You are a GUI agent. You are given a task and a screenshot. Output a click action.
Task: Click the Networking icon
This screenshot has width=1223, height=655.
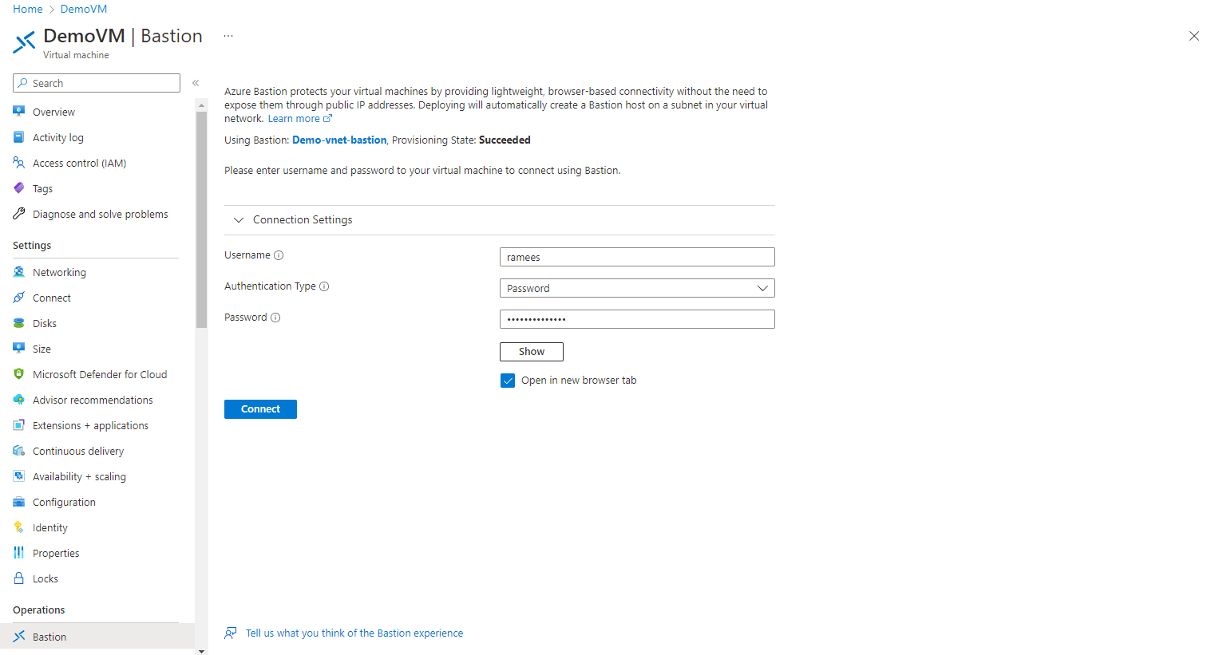(19, 272)
